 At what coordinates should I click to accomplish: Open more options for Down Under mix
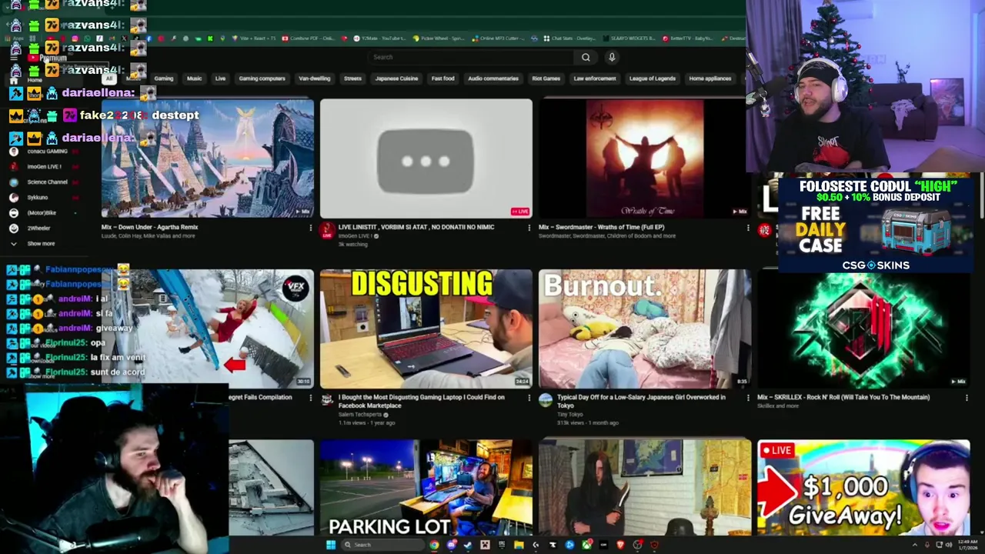click(310, 228)
